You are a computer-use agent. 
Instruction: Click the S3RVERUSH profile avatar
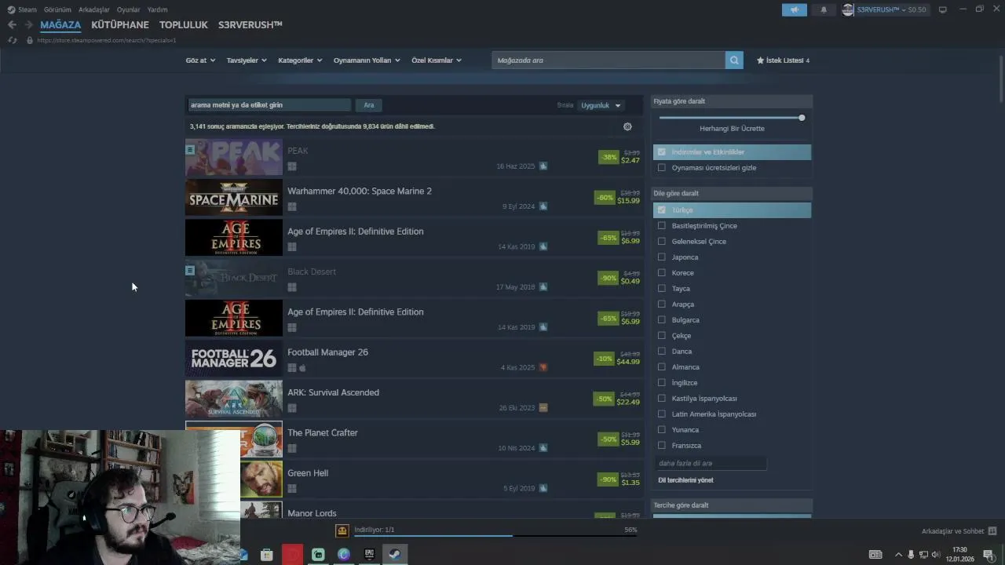(848, 9)
